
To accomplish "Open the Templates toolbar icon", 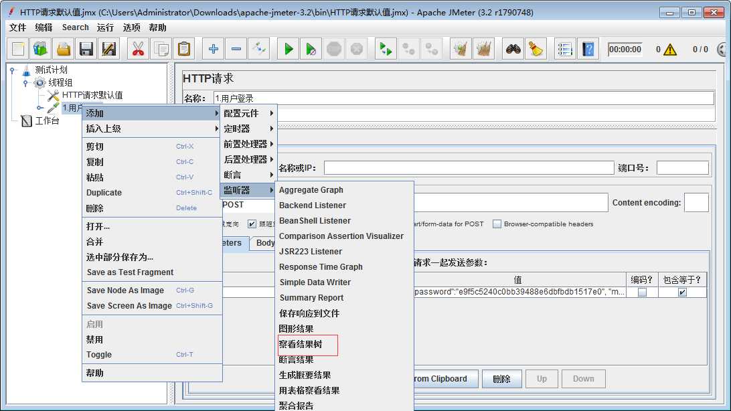I will tap(41, 49).
